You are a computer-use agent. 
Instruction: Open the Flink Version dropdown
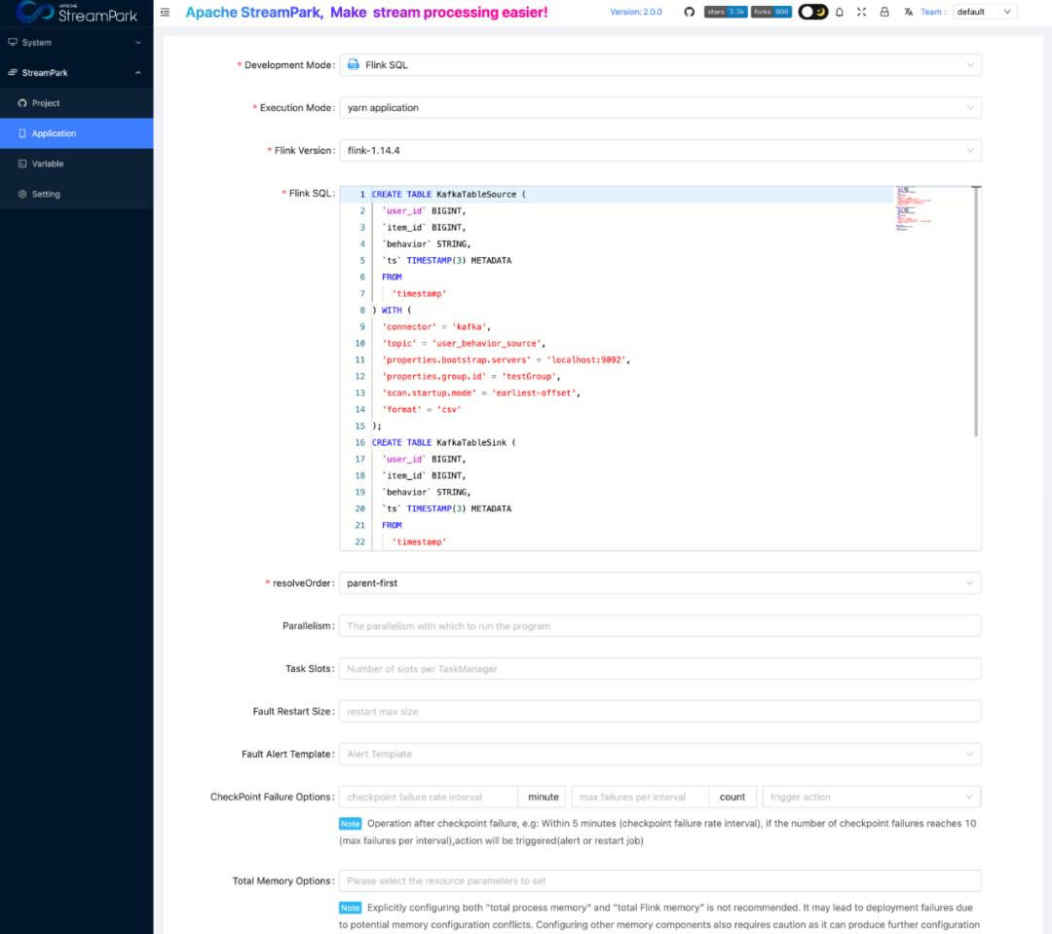tap(659, 151)
